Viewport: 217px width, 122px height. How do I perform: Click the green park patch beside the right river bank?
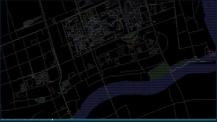160,68
